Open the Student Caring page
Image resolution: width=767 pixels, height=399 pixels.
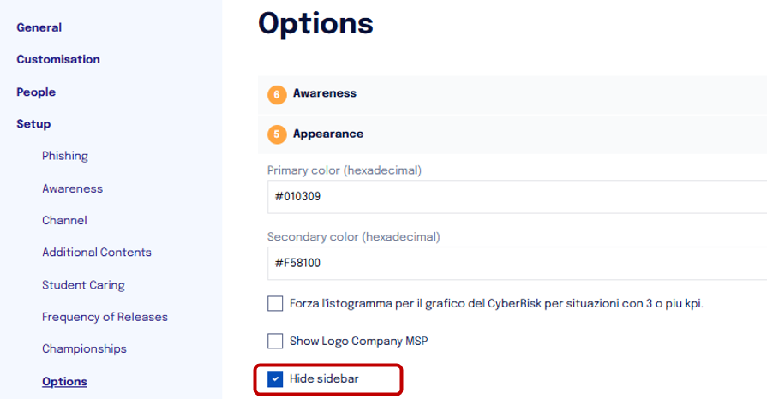coord(83,285)
